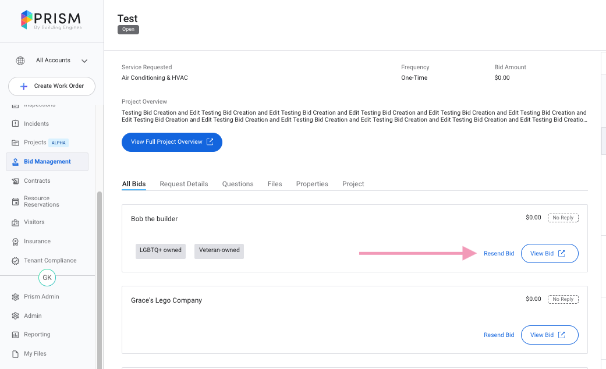Click the Insurance ribbon icon
The image size is (606, 369).
[x=16, y=242]
